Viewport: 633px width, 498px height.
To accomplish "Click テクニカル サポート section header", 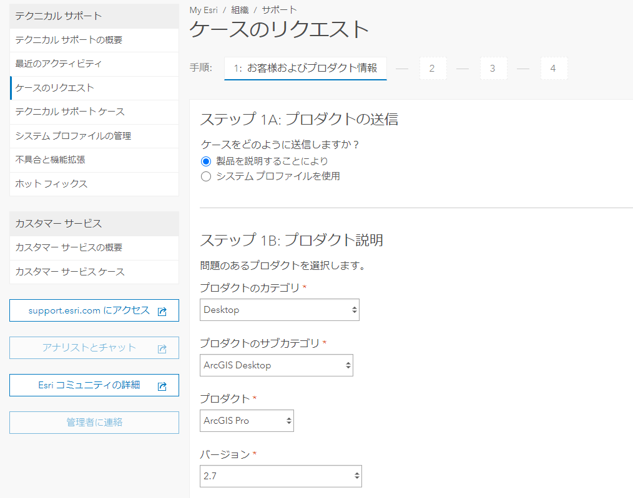I will coord(94,16).
